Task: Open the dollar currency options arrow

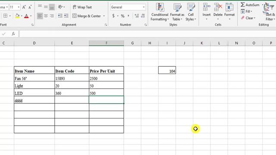Action: point(118,16)
